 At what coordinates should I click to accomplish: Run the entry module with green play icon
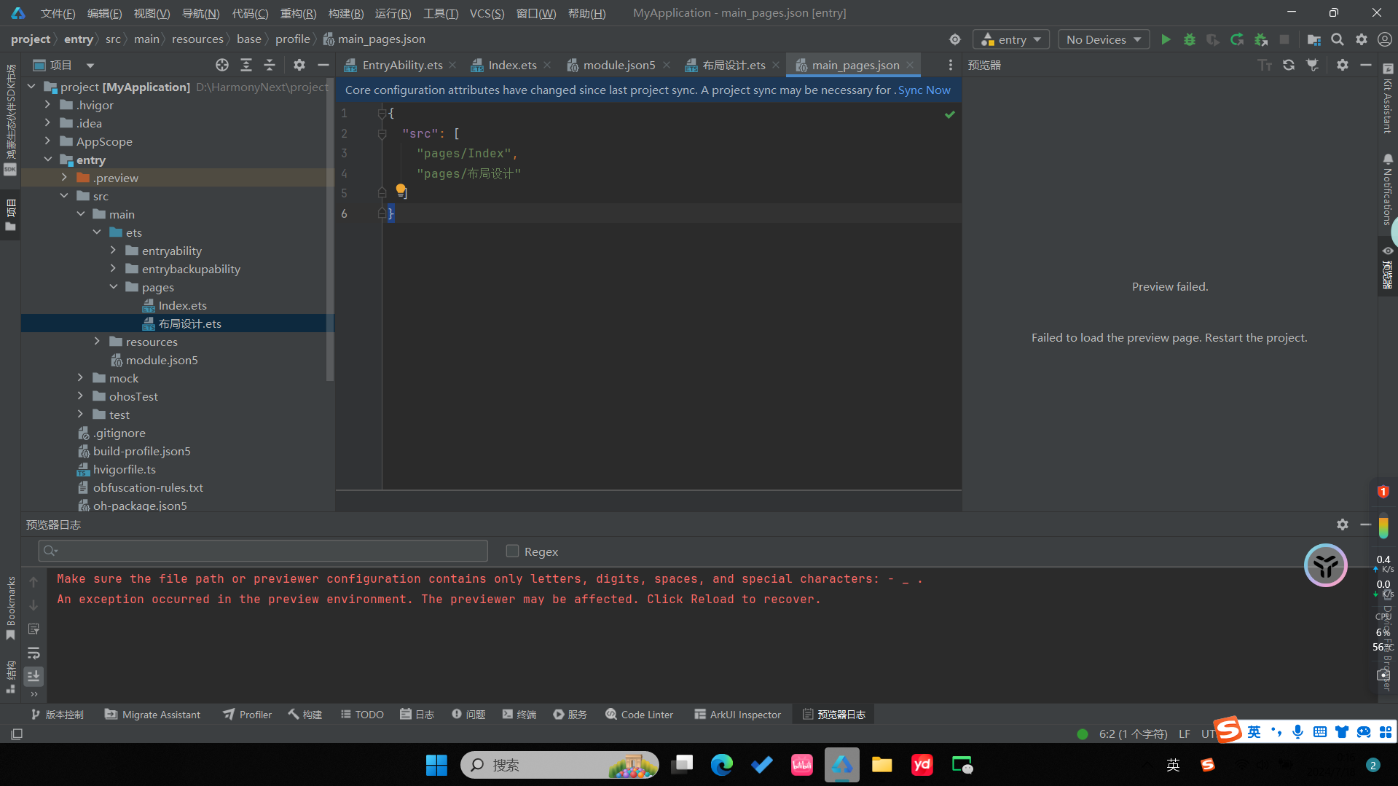1166,39
